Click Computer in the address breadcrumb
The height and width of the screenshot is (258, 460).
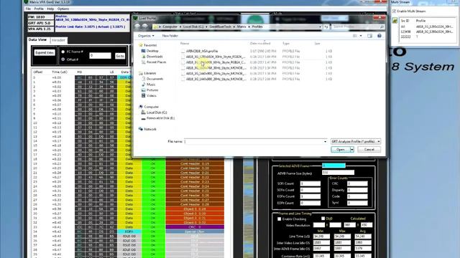pos(170,27)
